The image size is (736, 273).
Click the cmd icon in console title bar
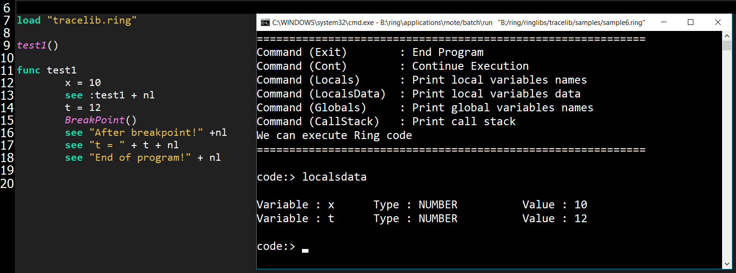click(265, 23)
